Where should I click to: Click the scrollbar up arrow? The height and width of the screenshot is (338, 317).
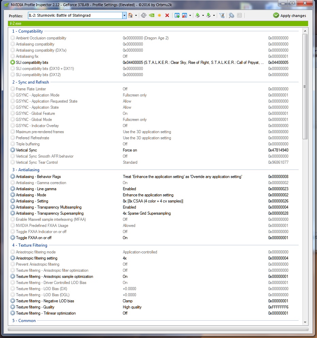coord(305,31)
